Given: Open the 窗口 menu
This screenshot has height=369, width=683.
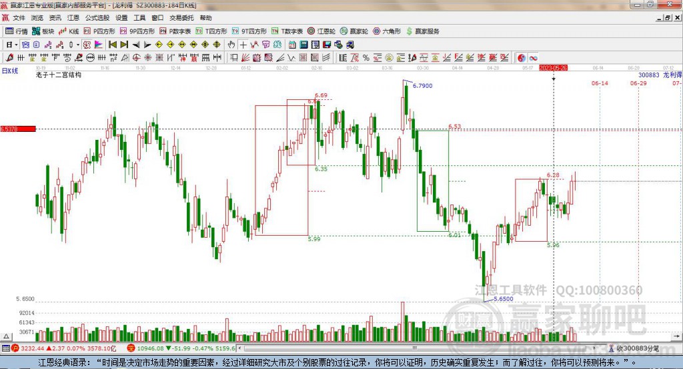Looking at the screenshot, I should tap(157, 18).
